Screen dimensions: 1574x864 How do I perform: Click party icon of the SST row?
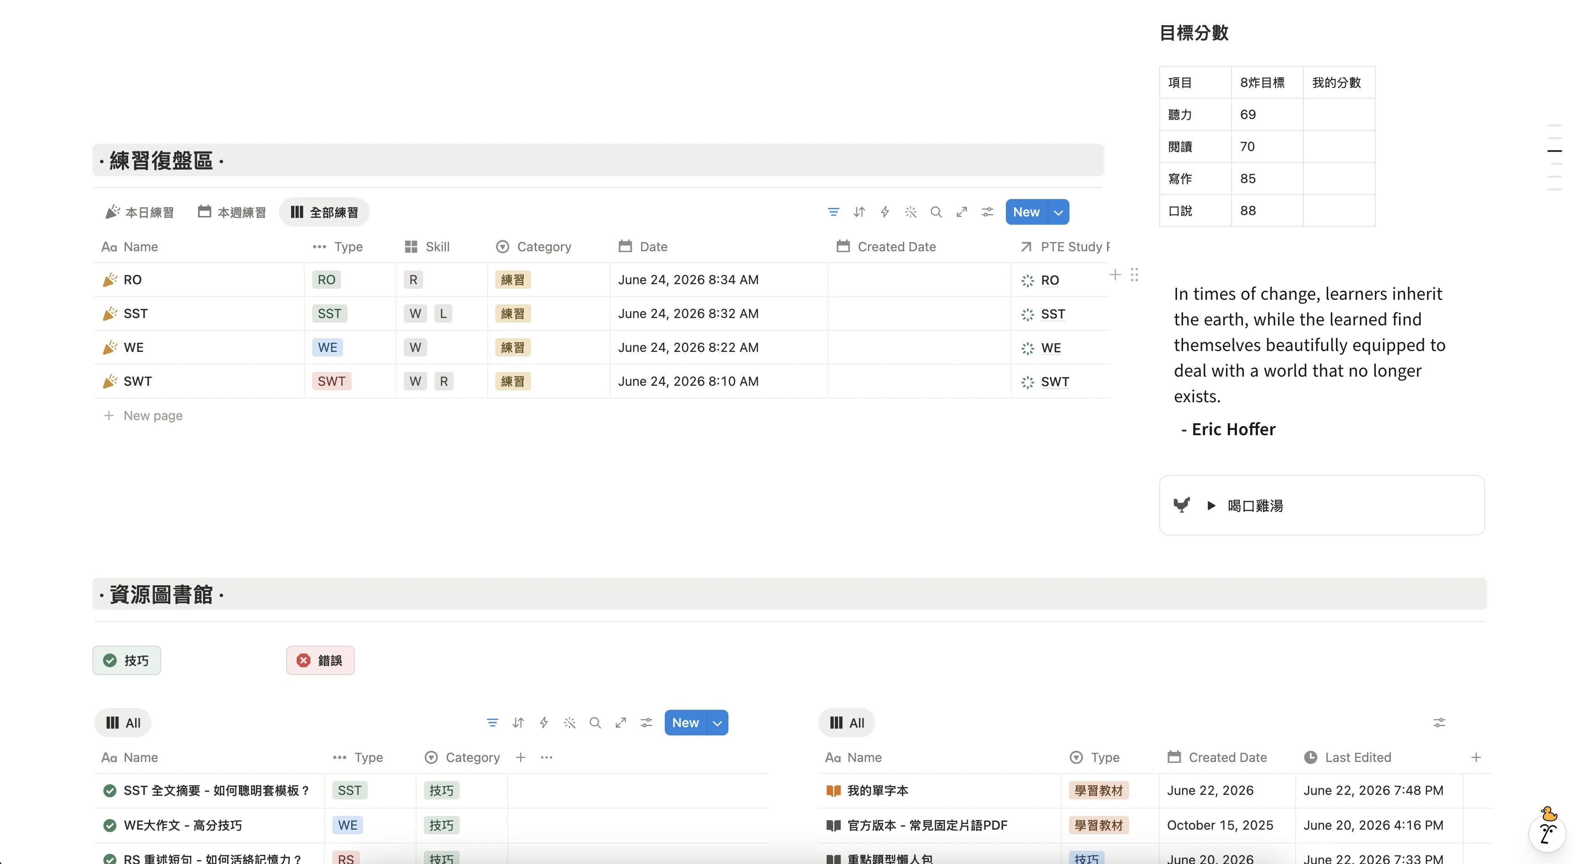110,313
